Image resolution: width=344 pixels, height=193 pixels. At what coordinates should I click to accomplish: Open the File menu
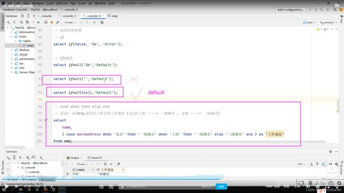(x=10, y=3)
